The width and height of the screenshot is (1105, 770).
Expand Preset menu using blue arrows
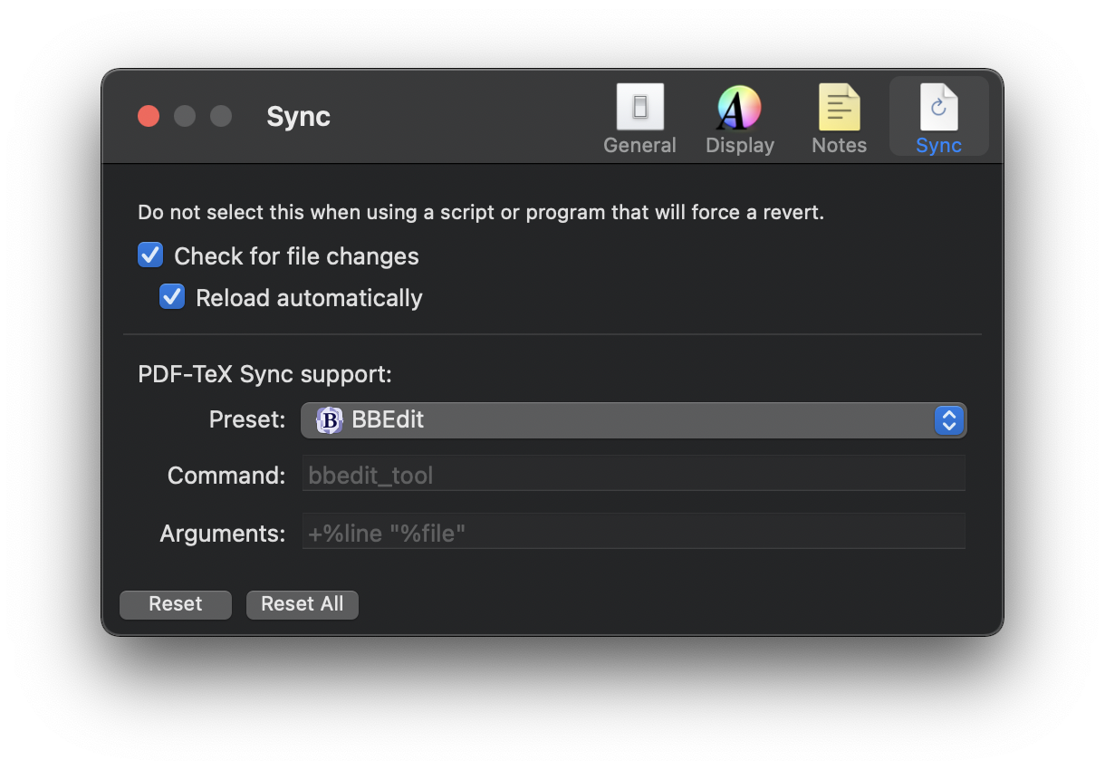tap(948, 420)
